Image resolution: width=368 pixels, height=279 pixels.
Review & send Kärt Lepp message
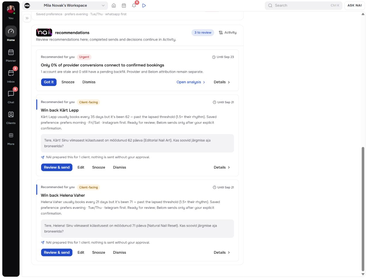point(57,167)
